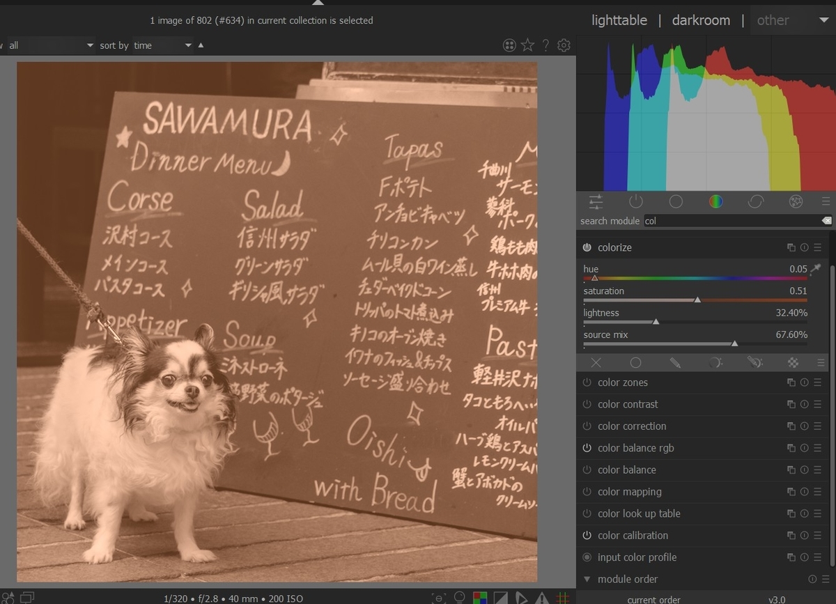Set colorize blending off
Screen dimensions: 836x604
[x=596, y=363]
